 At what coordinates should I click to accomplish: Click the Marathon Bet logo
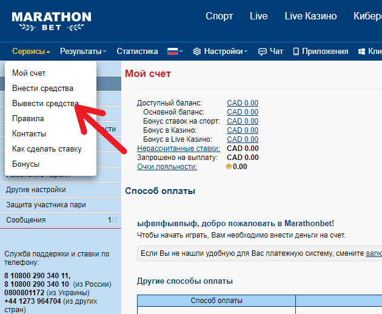(x=52, y=21)
